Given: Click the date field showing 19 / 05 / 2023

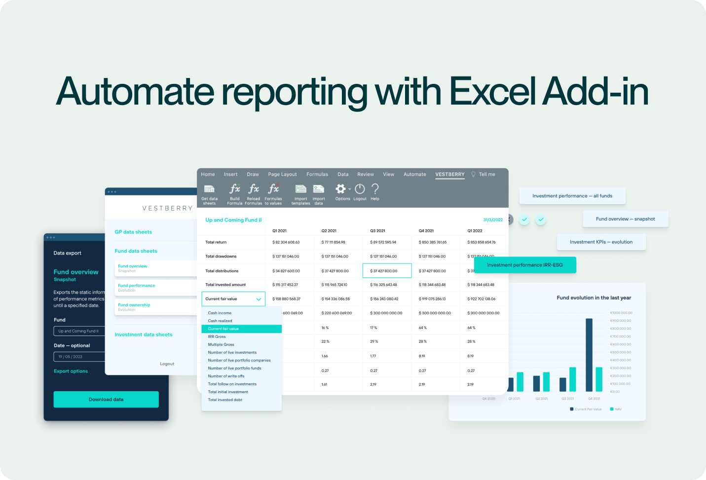Looking at the screenshot, I should click(x=79, y=357).
